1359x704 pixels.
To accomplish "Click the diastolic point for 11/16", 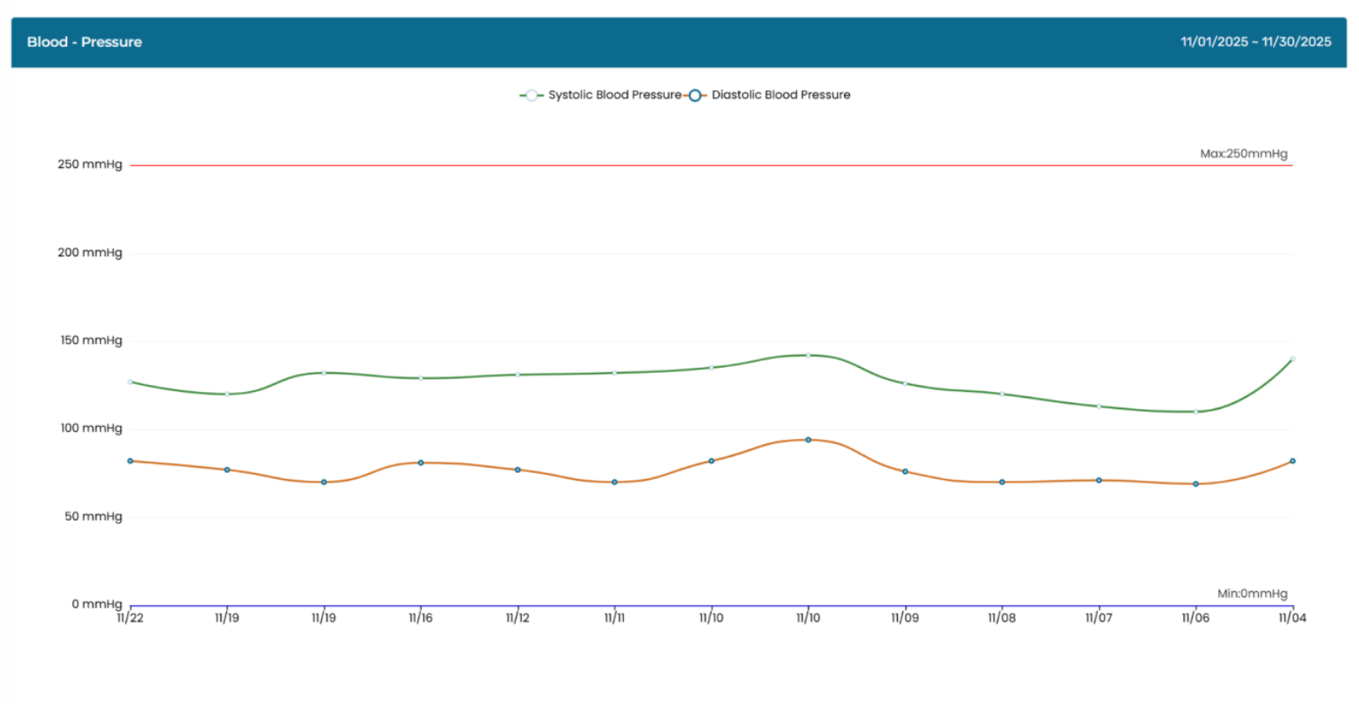I will pyautogui.click(x=421, y=462).
